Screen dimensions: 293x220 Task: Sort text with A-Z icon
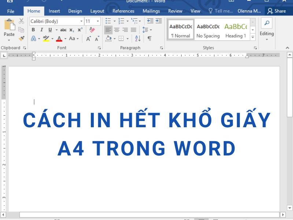click(138, 38)
